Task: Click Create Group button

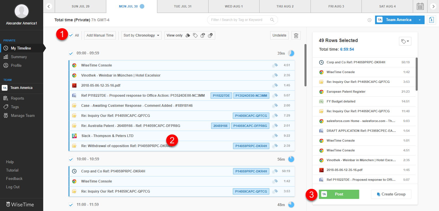Action: coord(391,194)
